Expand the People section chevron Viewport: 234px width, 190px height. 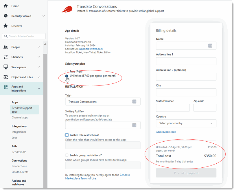point(39,47)
